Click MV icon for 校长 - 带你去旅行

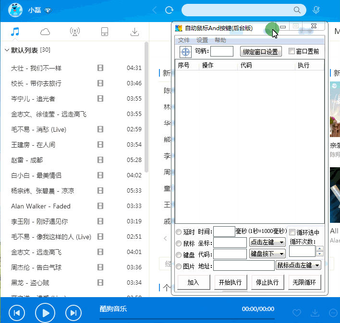(x=100, y=83)
